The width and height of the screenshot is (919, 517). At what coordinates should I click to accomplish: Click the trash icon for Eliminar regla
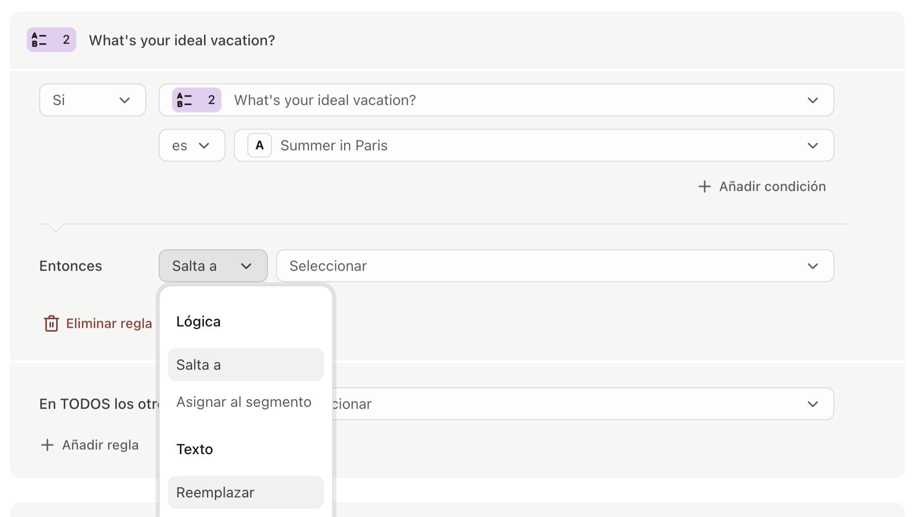(52, 323)
